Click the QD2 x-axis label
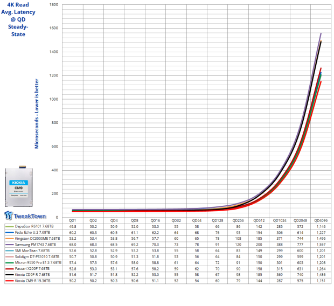Image resolution: width=334 pixels, height=306 pixels. pos(93,220)
